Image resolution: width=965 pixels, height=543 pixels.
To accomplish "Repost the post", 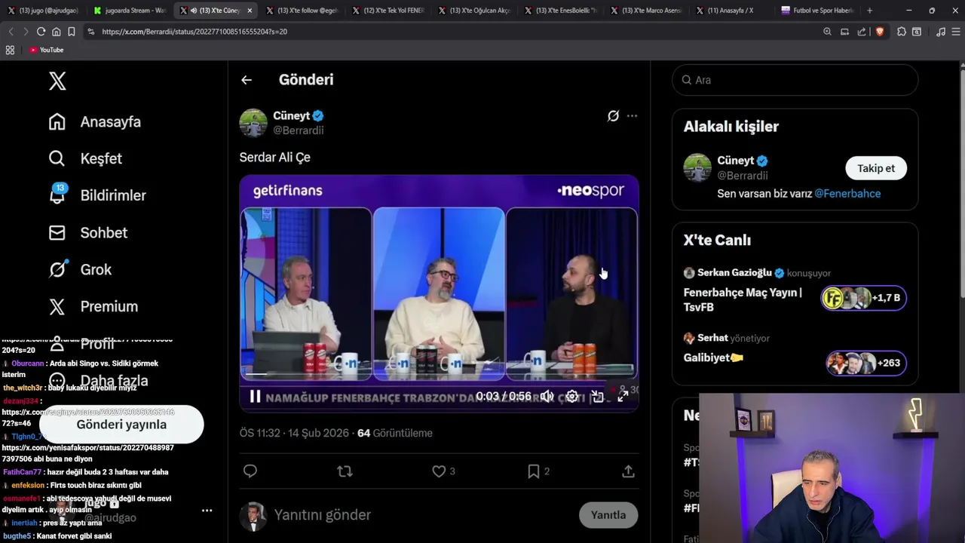I will tap(345, 471).
